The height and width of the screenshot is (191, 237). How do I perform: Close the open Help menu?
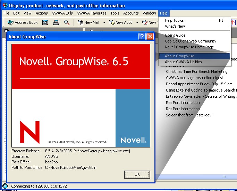164,13
